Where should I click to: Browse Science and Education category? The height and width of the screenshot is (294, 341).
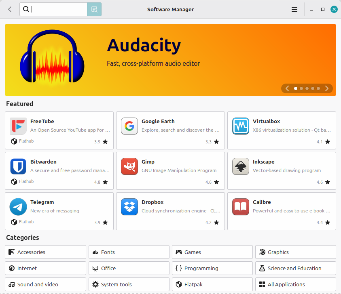[296, 268]
